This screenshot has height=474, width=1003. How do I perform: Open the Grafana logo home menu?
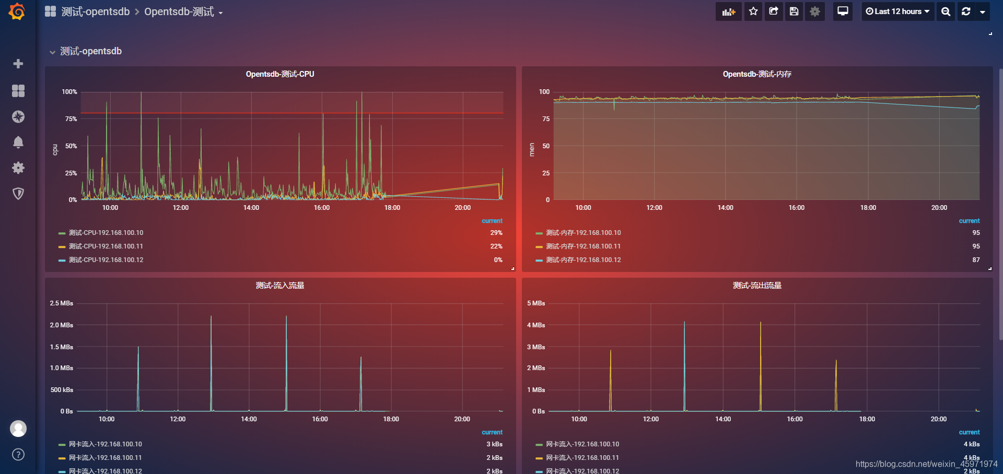pyautogui.click(x=17, y=11)
